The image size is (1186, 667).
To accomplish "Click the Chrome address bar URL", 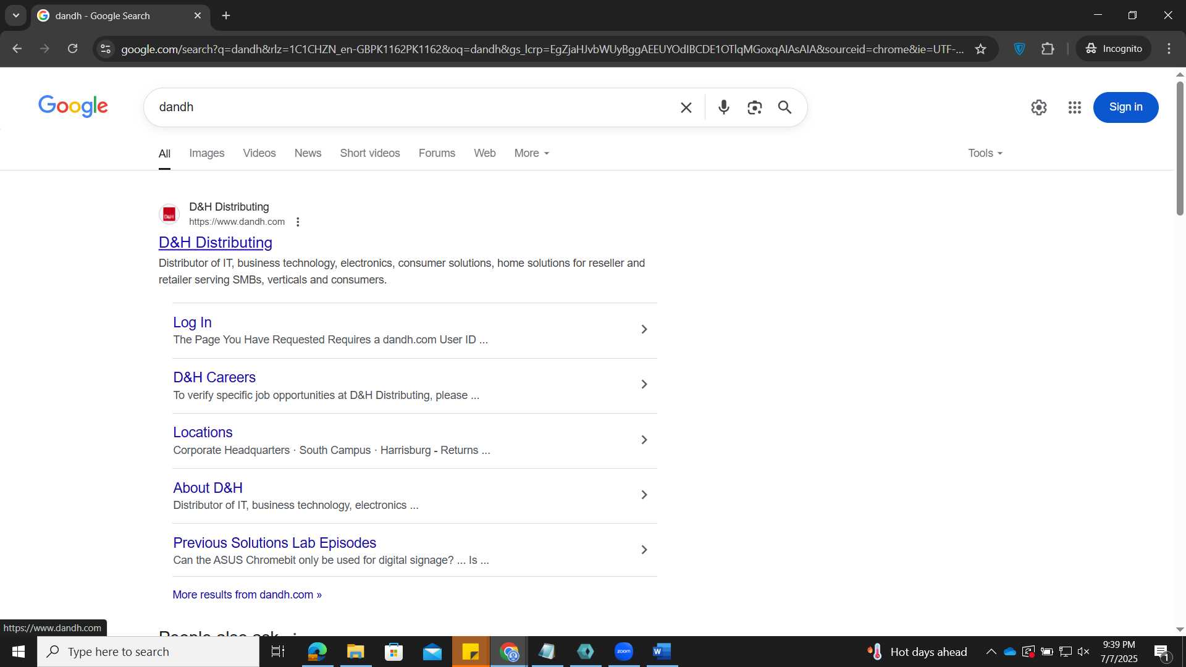I will pyautogui.click(x=542, y=49).
